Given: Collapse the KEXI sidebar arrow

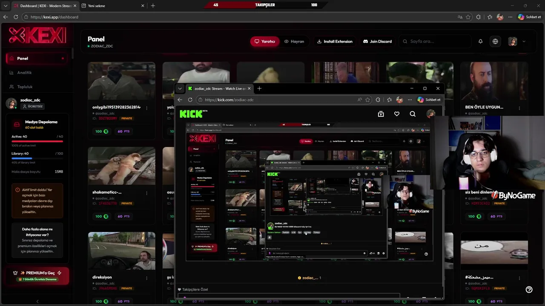Looking at the screenshot, I should pos(37,301).
